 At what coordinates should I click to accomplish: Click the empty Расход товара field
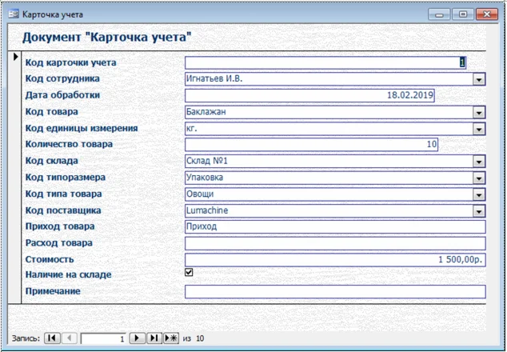[335, 243]
